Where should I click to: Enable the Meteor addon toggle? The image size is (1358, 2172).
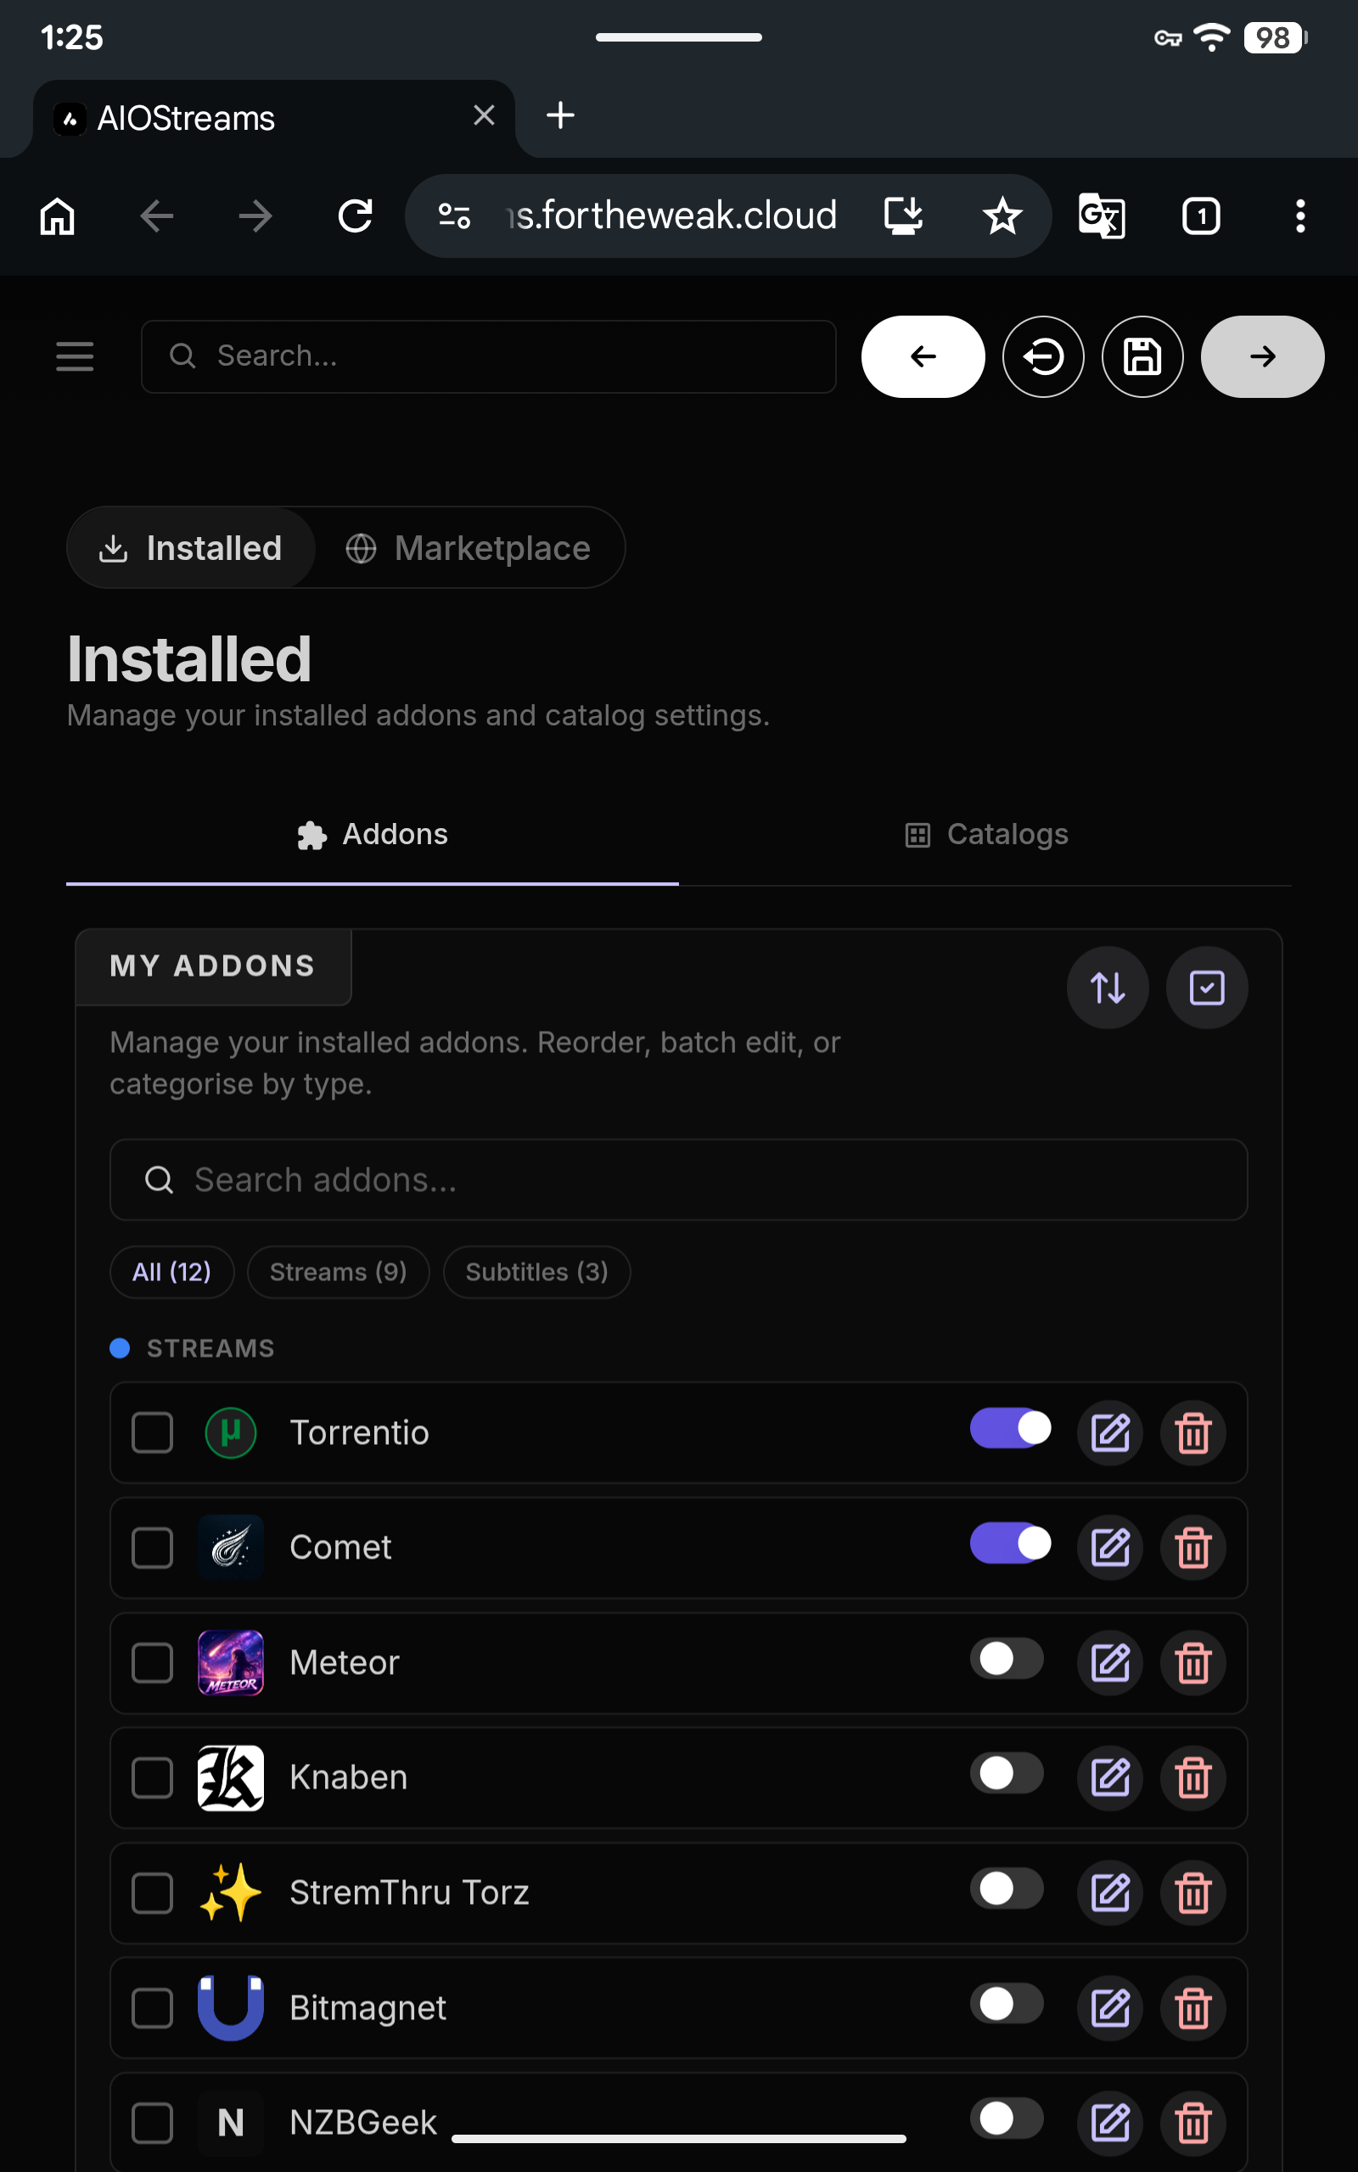(x=1007, y=1658)
